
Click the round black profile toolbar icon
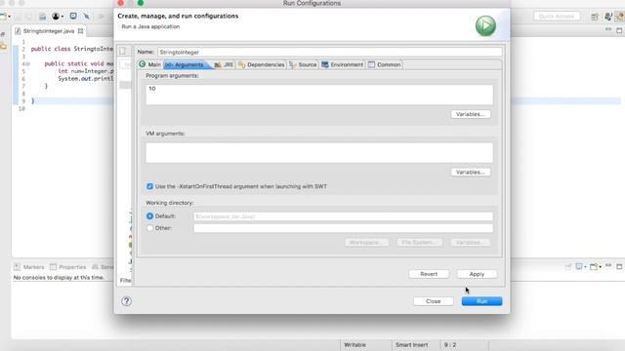click(x=56, y=17)
